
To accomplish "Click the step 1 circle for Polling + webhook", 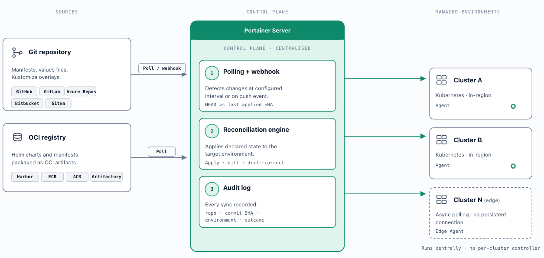I will tap(212, 73).
